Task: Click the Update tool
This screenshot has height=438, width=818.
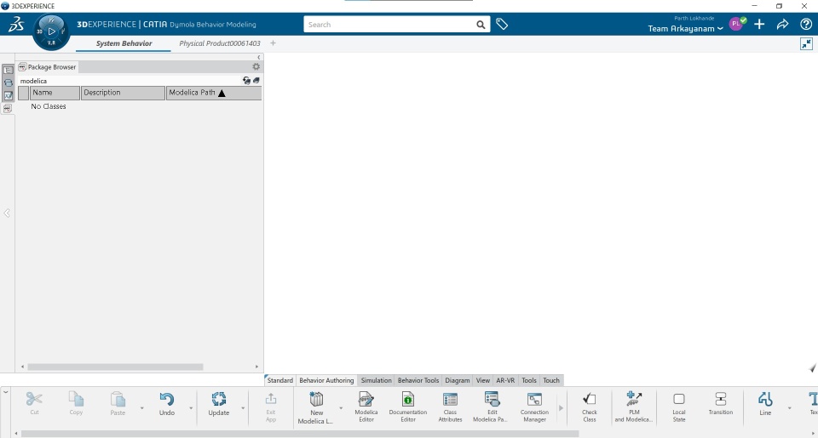Action: (x=219, y=403)
